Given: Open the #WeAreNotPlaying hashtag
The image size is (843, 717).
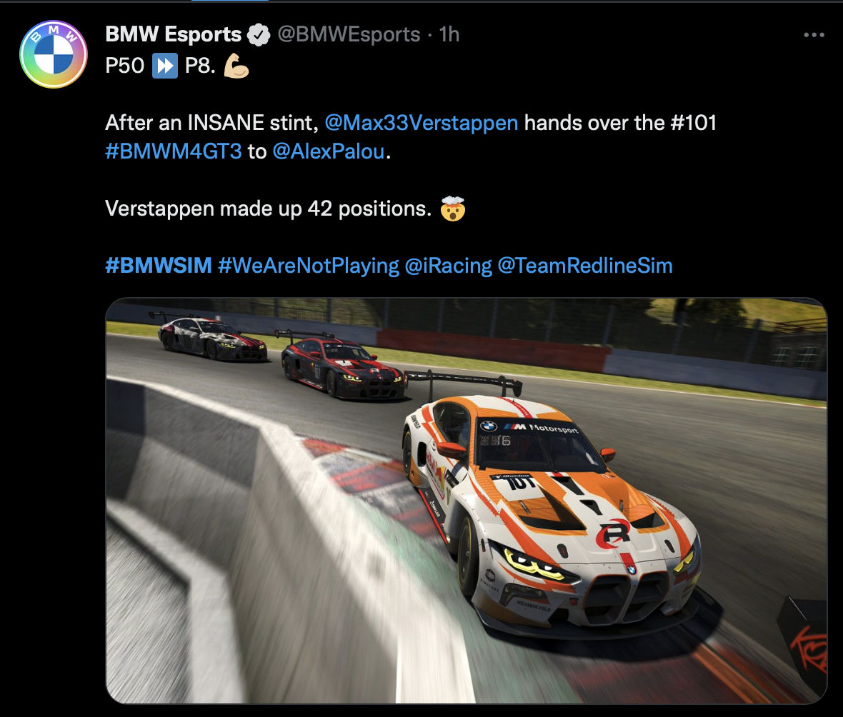Looking at the screenshot, I should click(x=309, y=266).
